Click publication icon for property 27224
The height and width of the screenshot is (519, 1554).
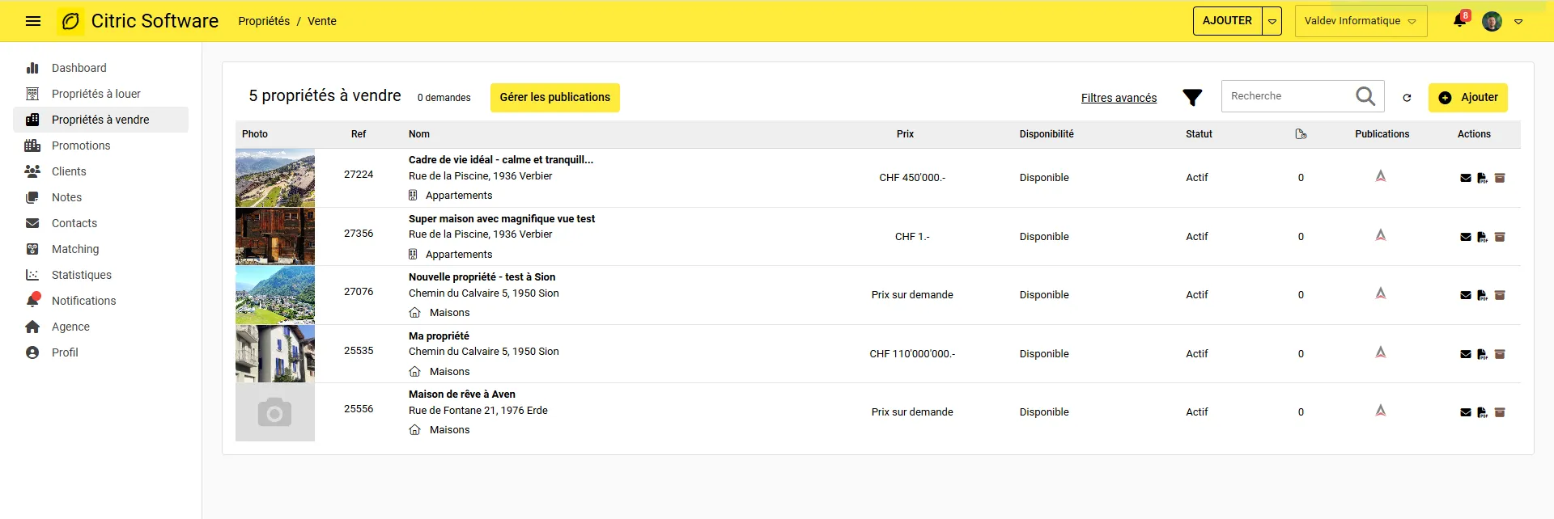(x=1381, y=176)
